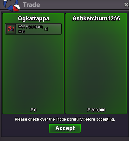Click the Ashketchum1256 player name header
Viewport: 129px width, 141px height.
[96, 18]
